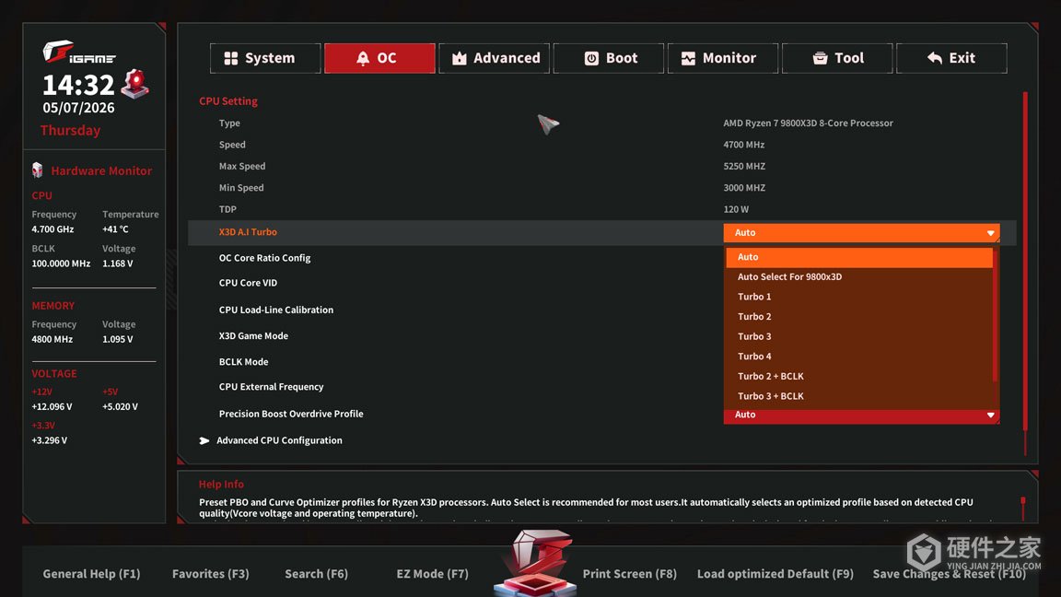Click the iGame logo at top left

point(78,53)
